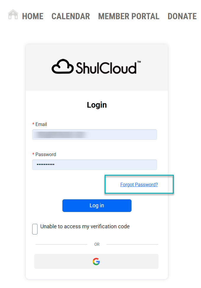Focus the Password input field
Image resolution: width=201 pixels, height=288 pixels.
pyautogui.click(x=94, y=165)
